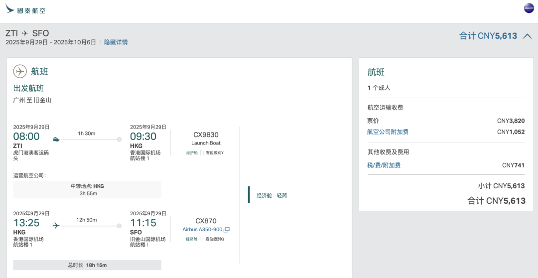Click the 合计 CNY5,613 header total
This screenshot has height=278, width=538.
tap(488, 36)
